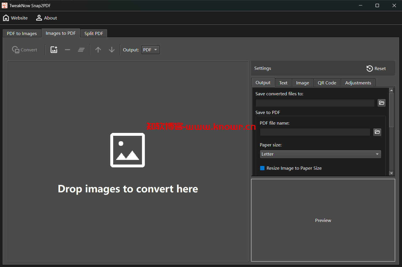Click the clear list lines icon

click(x=81, y=50)
